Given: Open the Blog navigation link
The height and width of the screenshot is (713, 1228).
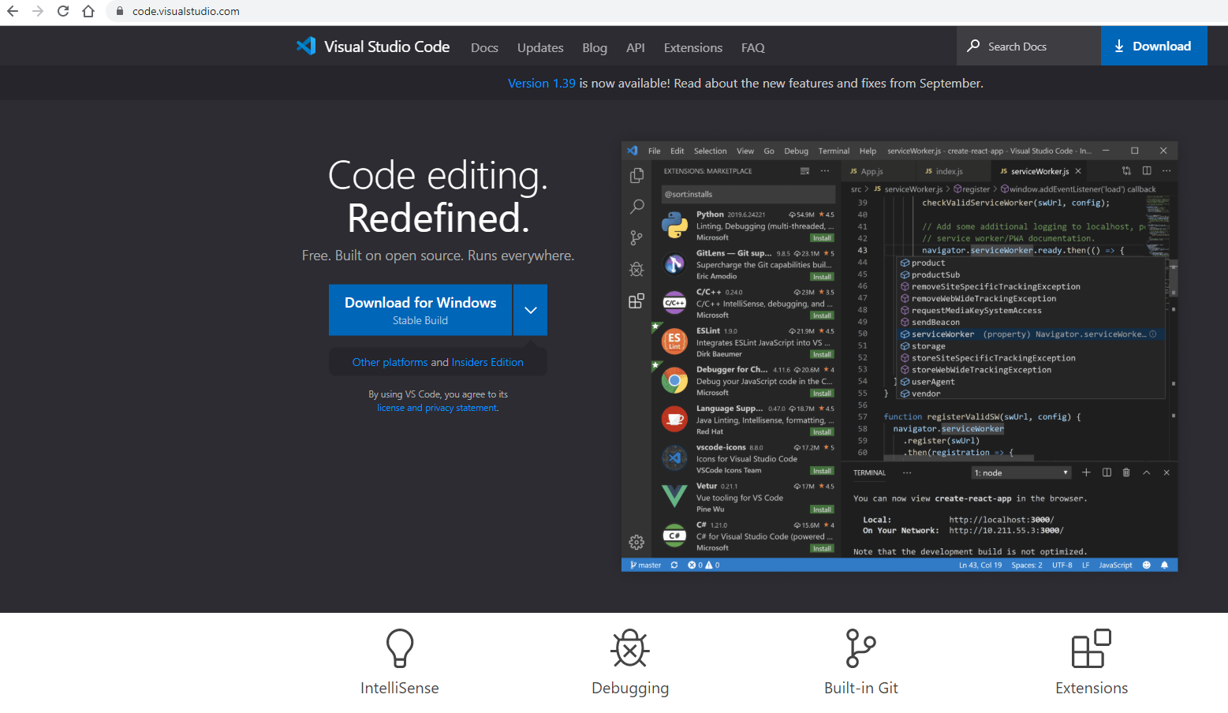Looking at the screenshot, I should coord(595,47).
